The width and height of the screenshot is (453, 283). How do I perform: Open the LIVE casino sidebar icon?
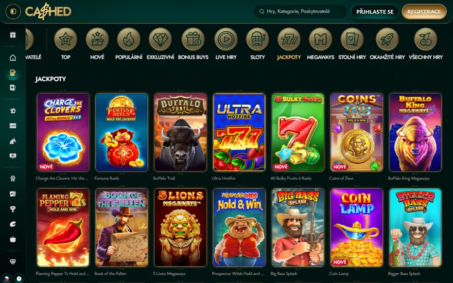[13, 126]
